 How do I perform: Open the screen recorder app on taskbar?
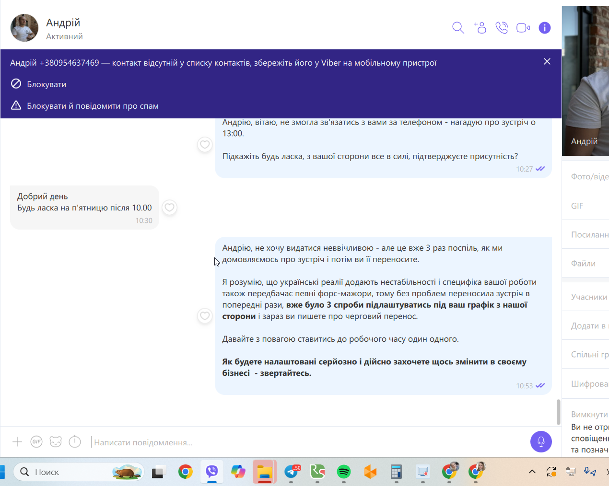point(422,472)
